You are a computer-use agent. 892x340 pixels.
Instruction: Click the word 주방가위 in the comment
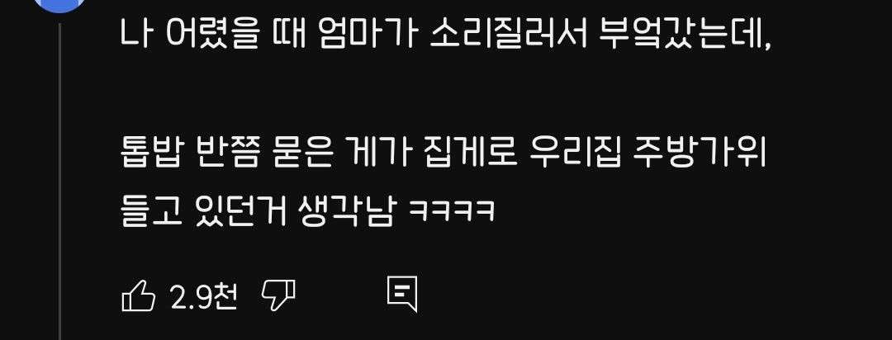pyautogui.click(x=700, y=154)
